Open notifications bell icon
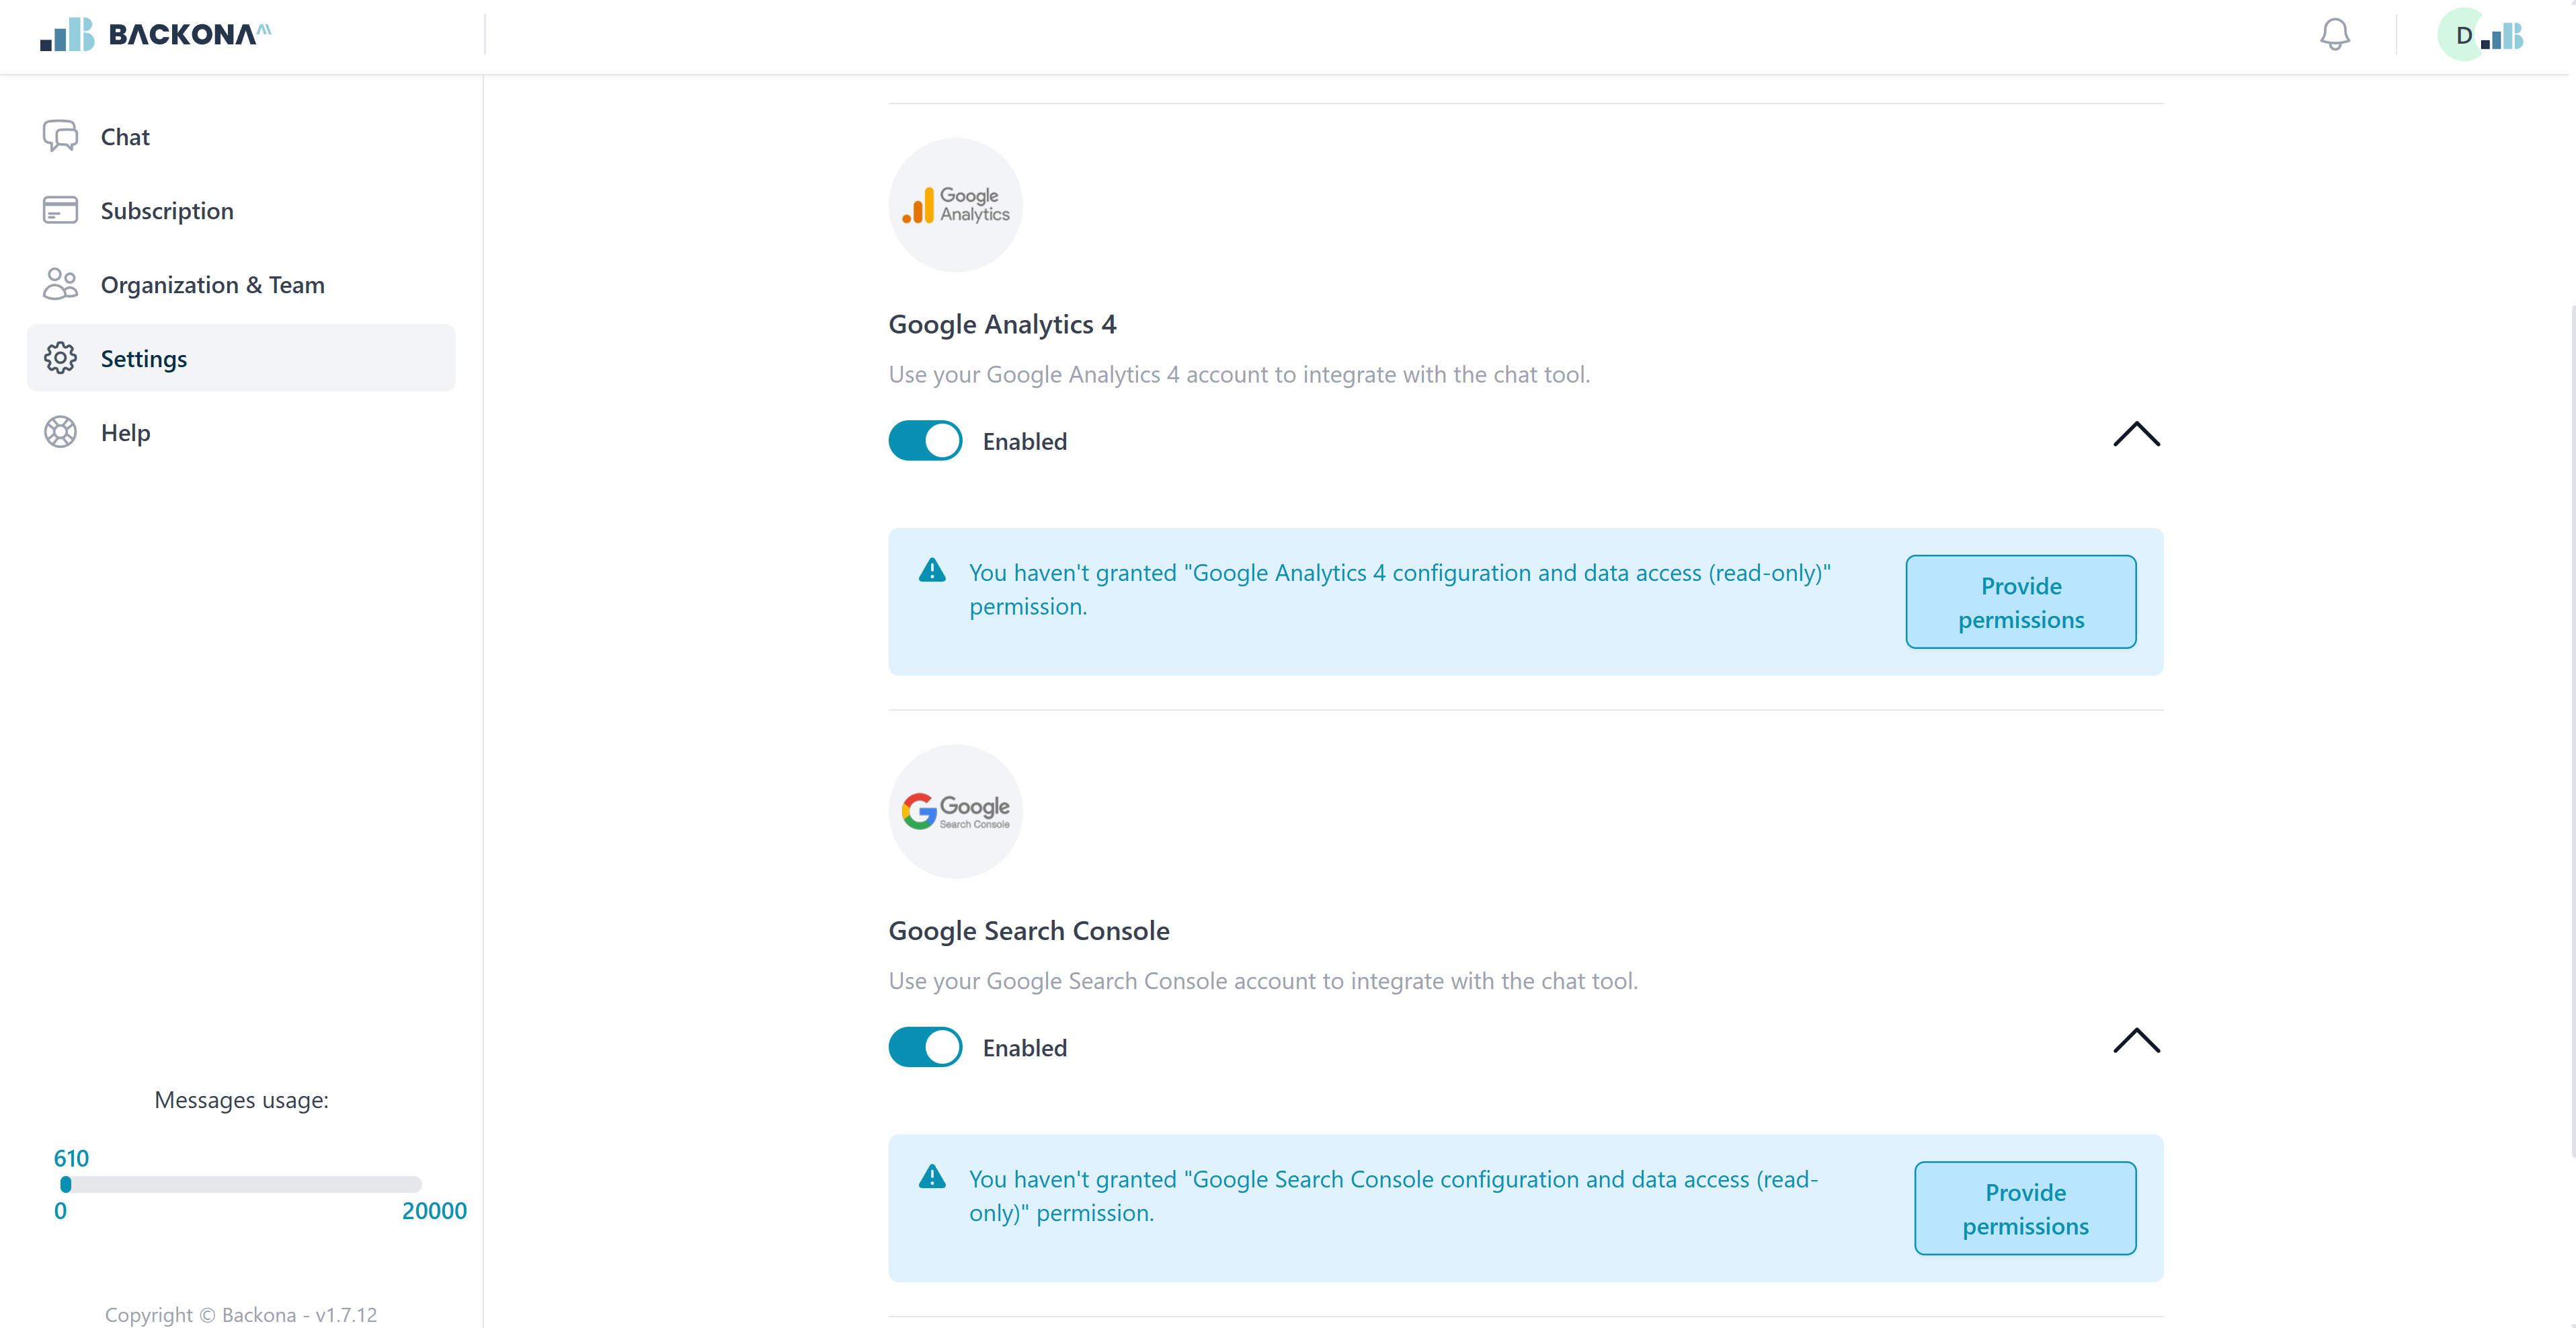Viewport: 2576px width, 1328px height. pos(2334,35)
